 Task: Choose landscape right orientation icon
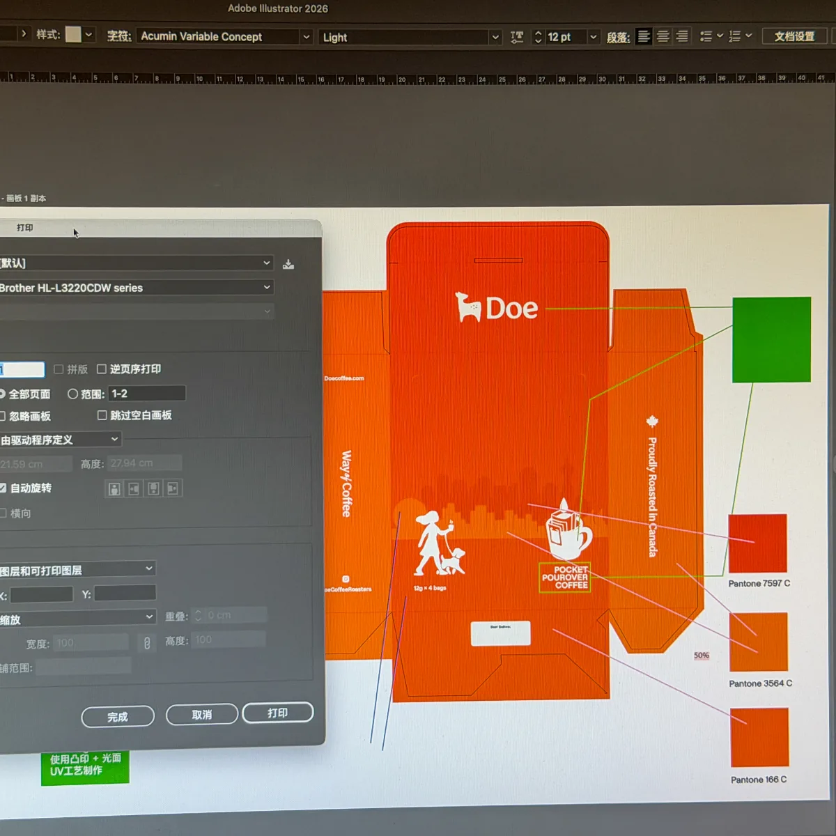pyautogui.click(x=172, y=488)
